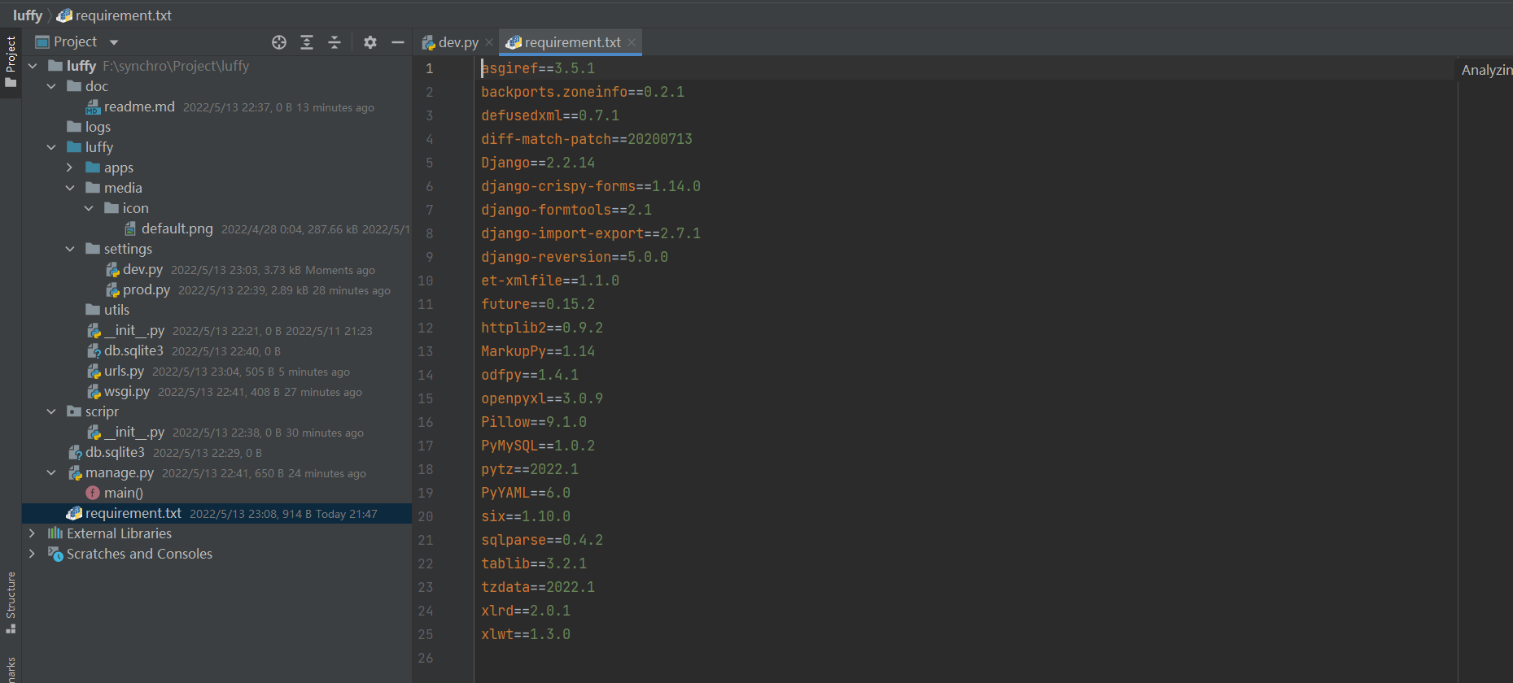Click the Collapse All icon in Project panel
The image size is (1513, 683).
point(335,42)
